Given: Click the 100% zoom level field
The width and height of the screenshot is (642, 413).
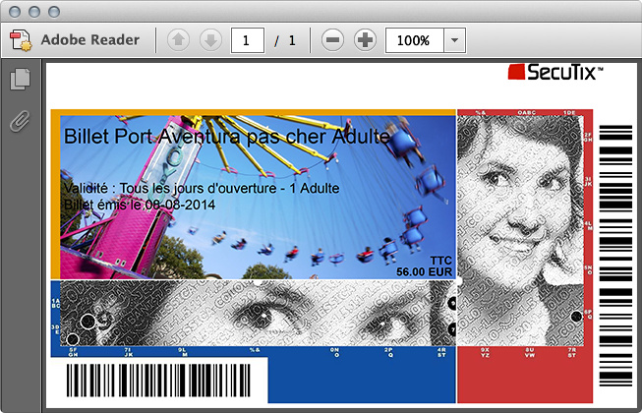Looking at the screenshot, I should click(414, 40).
